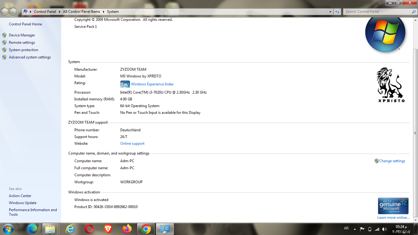The height and width of the screenshot is (235, 418).
Task: Open Performance Information and Tools
Action: [33, 212]
